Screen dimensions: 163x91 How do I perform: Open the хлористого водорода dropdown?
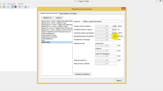click(101, 56)
